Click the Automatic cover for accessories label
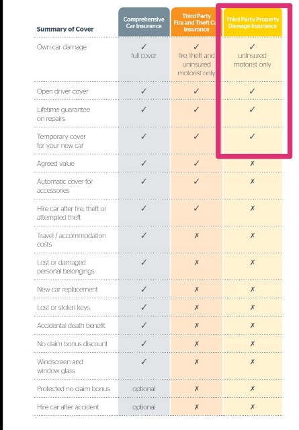The height and width of the screenshot is (430, 299). 65,186
